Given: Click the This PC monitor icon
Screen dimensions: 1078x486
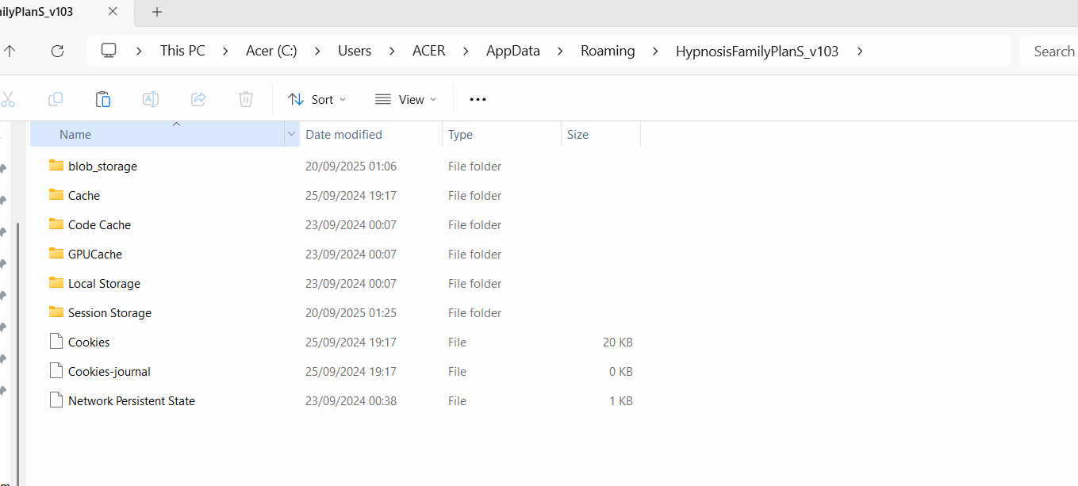Looking at the screenshot, I should (109, 51).
